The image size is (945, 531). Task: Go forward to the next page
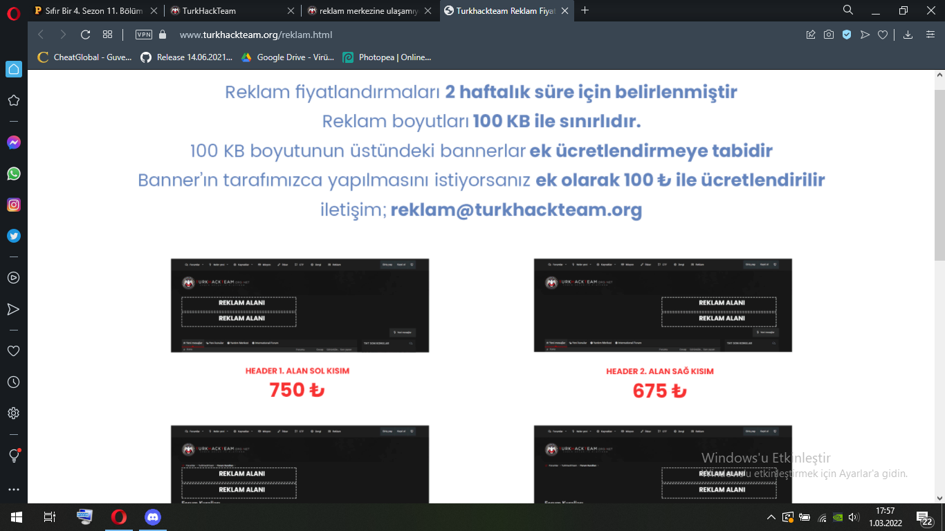(x=63, y=35)
